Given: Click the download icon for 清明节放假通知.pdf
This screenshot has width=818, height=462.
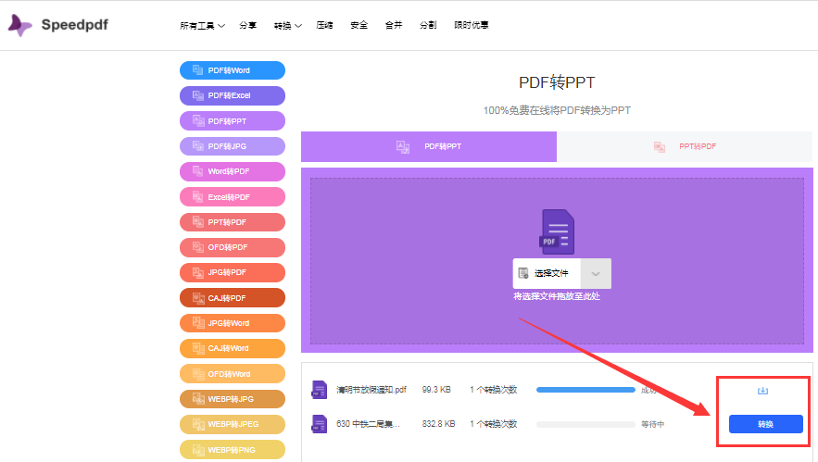Looking at the screenshot, I should tap(762, 391).
